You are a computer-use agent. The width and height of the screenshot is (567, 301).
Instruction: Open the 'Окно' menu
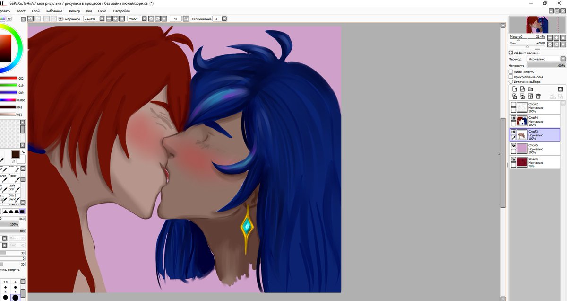point(102,10)
